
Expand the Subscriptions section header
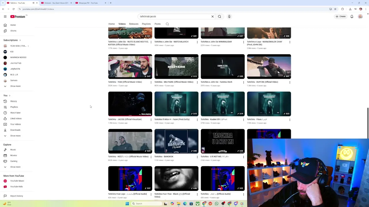[12, 40]
